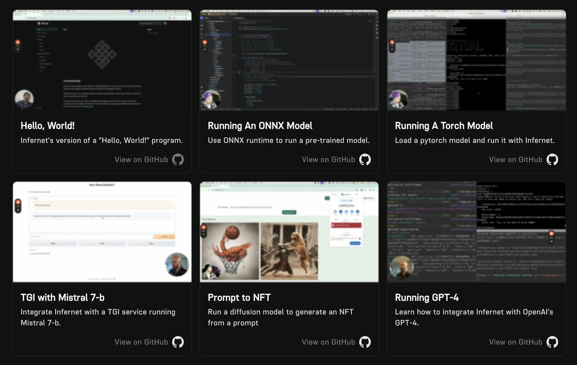The image size is (577, 365).
Task: Click GitHub icon on Prompt to NFT card
Action: pos(365,342)
